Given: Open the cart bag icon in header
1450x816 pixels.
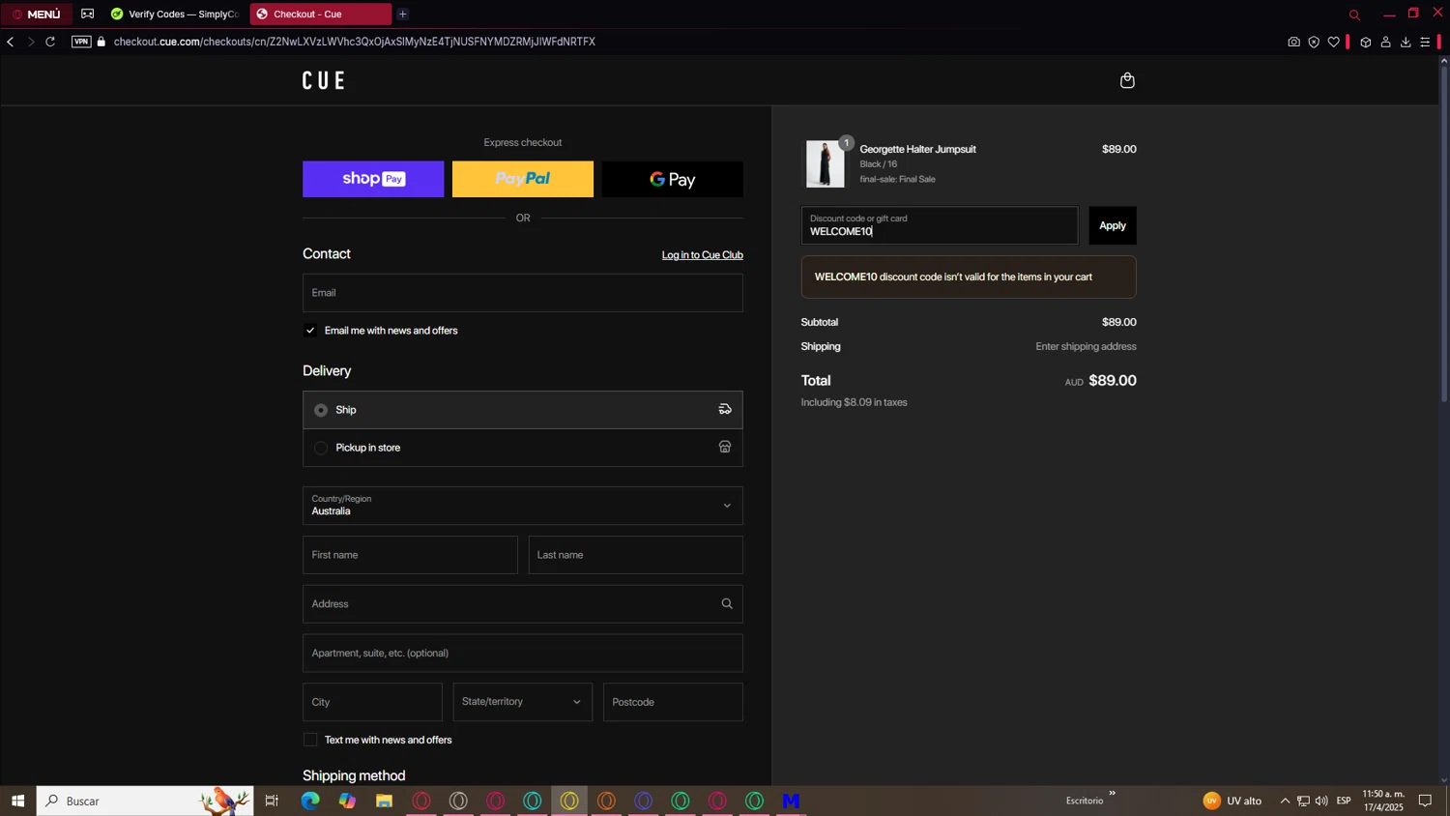Looking at the screenshot, I should point(1127,80).
